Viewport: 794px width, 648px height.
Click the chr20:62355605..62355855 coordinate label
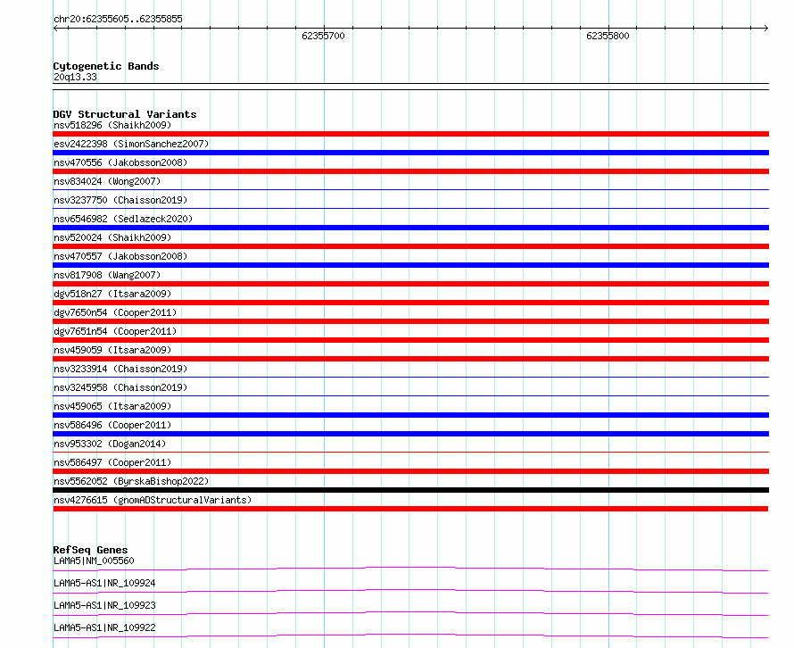[x=118, y=20]
